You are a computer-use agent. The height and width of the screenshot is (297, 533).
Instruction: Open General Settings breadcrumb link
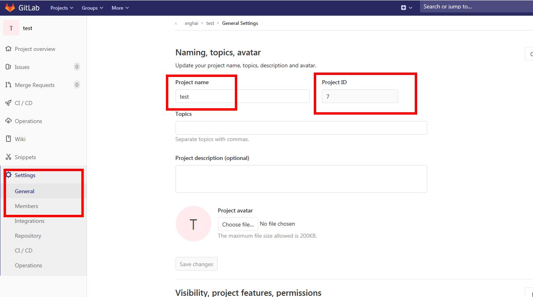point(240,23)
